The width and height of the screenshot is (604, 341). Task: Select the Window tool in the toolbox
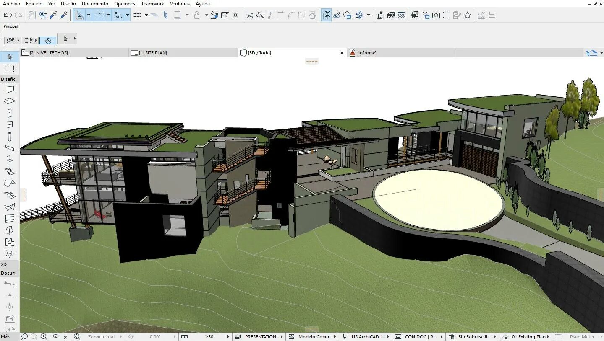click(10, 125)
